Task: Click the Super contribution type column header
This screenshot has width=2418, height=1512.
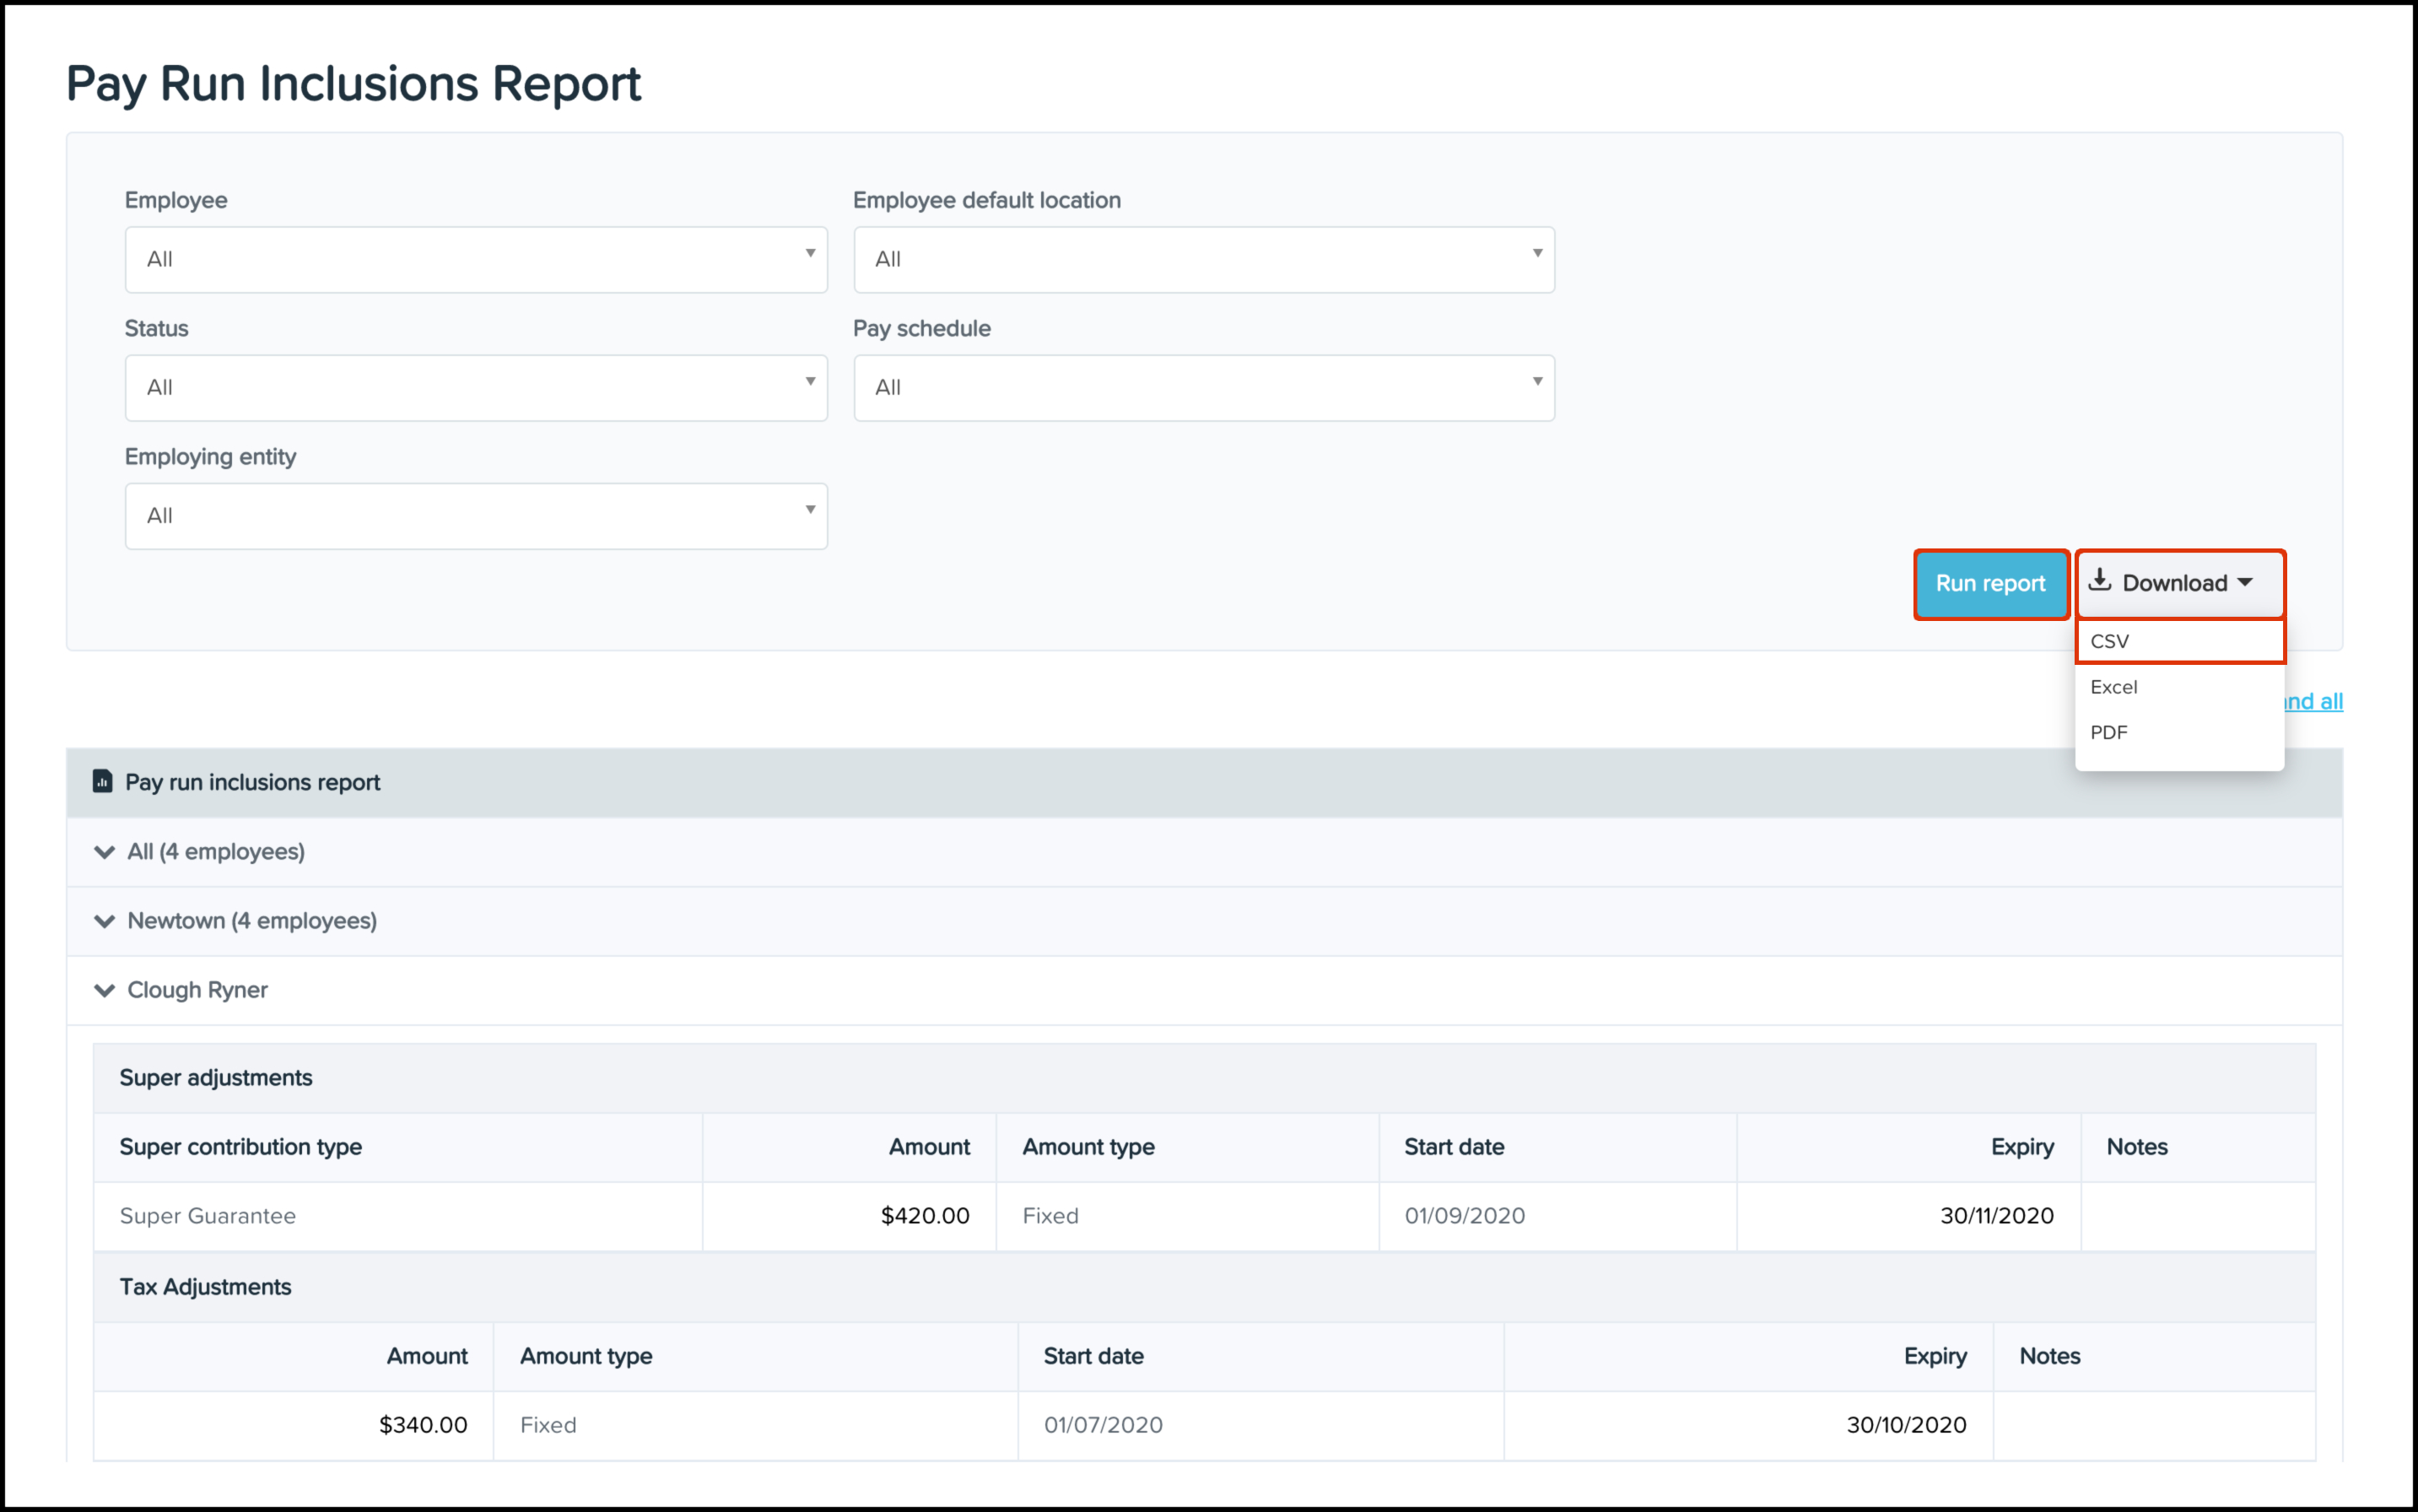Action: click(x=240, y=1147)
